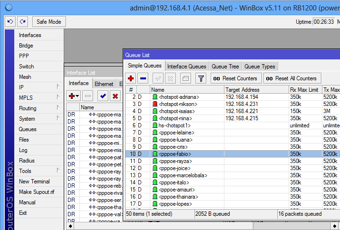Switch to Queue Tree tab

point(225,67)
